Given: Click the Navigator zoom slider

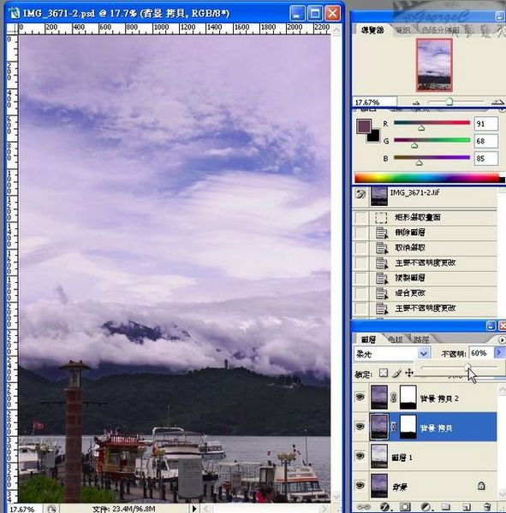Looking at the screenshot, I should pyautogui.click(x=455, y=102).
